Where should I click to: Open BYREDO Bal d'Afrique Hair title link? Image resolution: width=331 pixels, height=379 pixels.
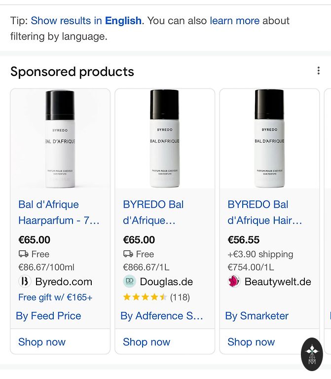[264, 212]
